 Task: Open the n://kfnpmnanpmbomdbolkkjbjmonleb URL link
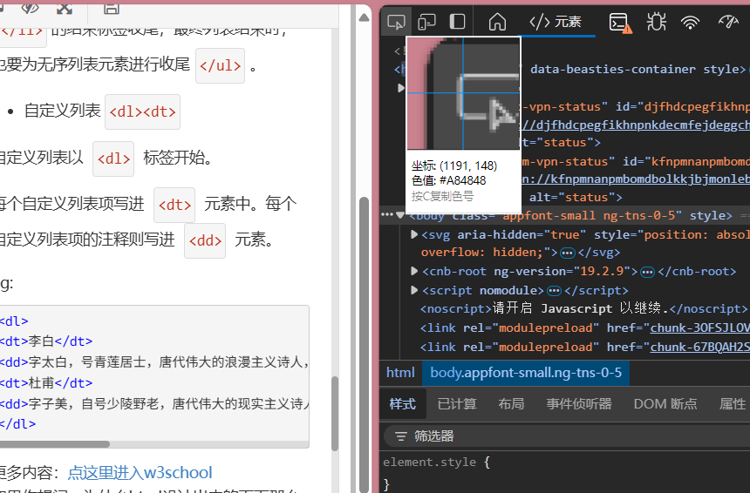pos(636,179)
